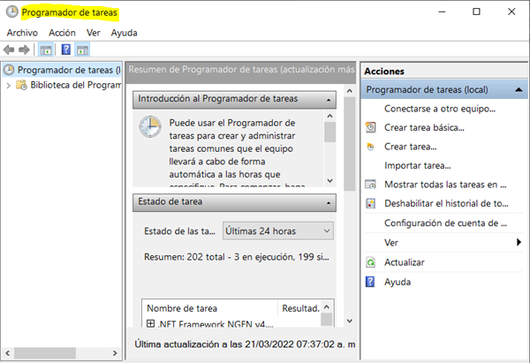Viewport: 530px width, 363px height.
Task: Click the Crear tarea básica icon
Action: (370, 127)
